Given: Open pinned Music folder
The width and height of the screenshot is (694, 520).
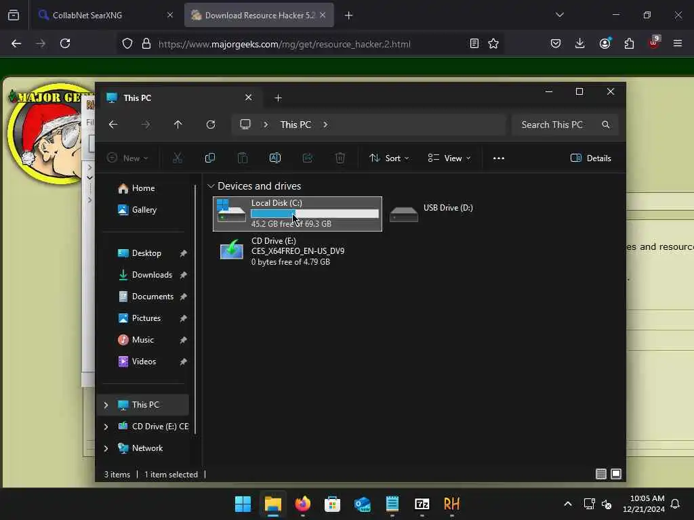Looking at the screenshot, I should pyautogui.click(x=144, y=340).
